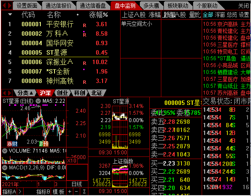
Task: Open the 板块联动 tab
Action: click(x=178, y=6)
